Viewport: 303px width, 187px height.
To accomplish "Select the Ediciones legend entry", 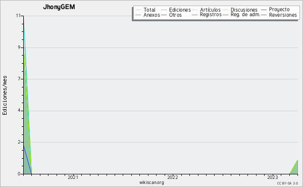I will [176, 10].
